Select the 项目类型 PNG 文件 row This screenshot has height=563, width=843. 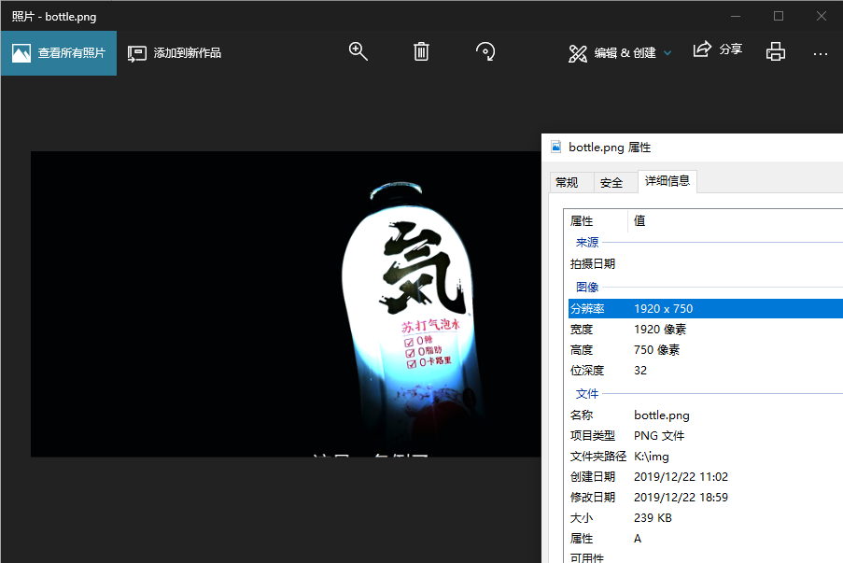click(x=706, y=436)
